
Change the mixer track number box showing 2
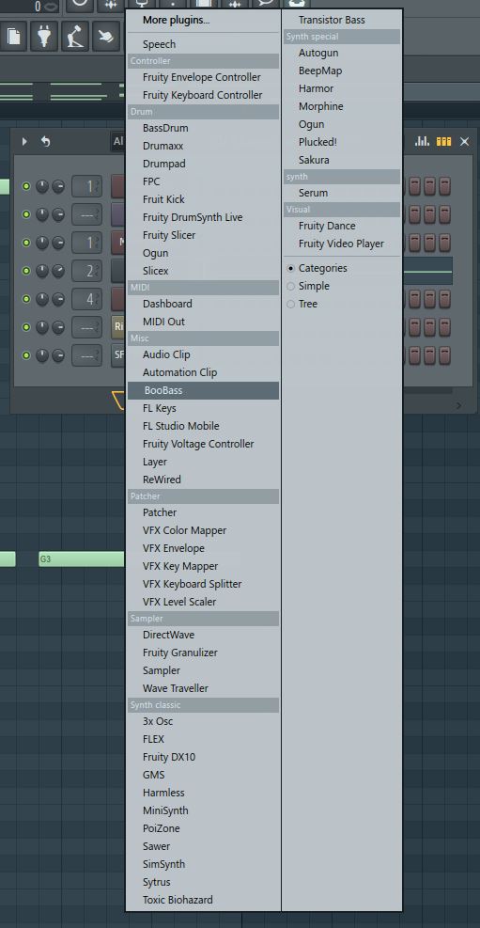click(x=87, y=271)
